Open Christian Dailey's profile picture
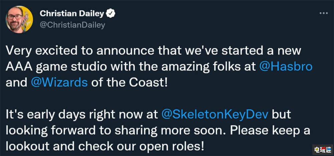The height and width of the screenshot is (156, 334). pos(19,19)
